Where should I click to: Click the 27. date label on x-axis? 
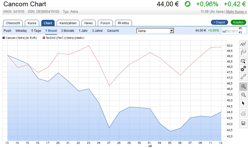pyautogui.click(x=109, y=143)
